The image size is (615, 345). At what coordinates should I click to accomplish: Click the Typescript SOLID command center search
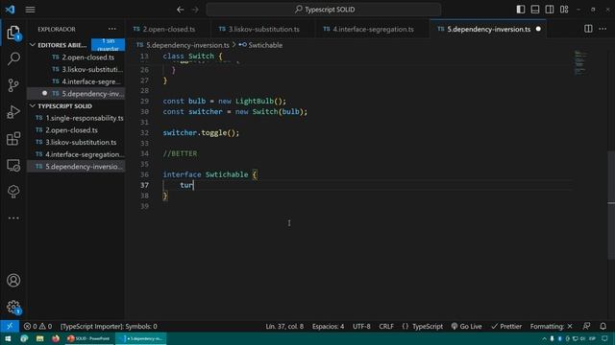coord(324,10)
